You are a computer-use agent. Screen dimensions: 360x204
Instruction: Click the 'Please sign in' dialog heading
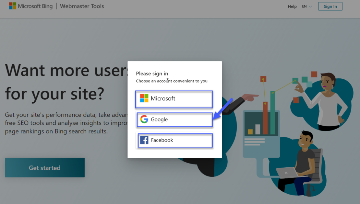[x=152, y=74]
